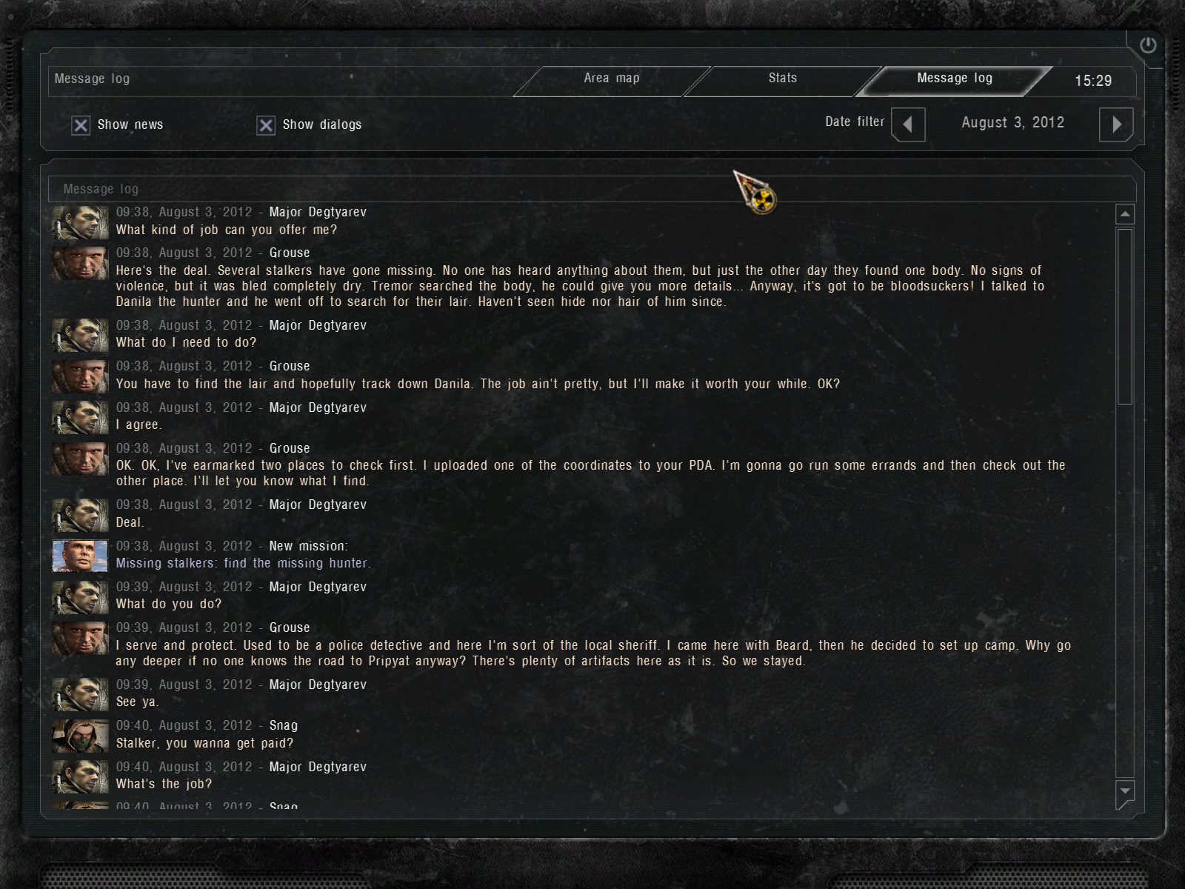The image size is (1185, 889).
Task: Open 'Missing stalkers: find the missing hunter' entry
Action: coord(243,563)
